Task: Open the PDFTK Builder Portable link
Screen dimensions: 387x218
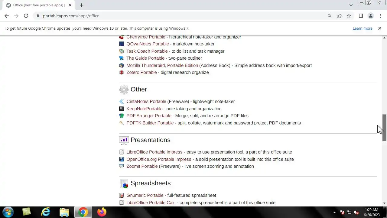Action: [150, 123]
